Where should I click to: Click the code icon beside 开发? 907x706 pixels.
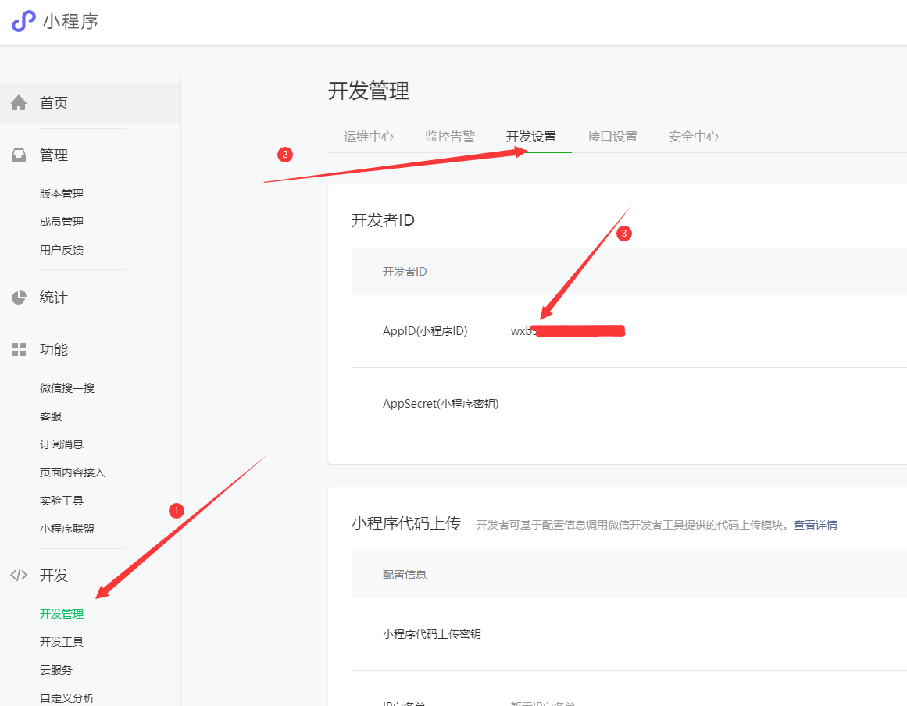19,575
